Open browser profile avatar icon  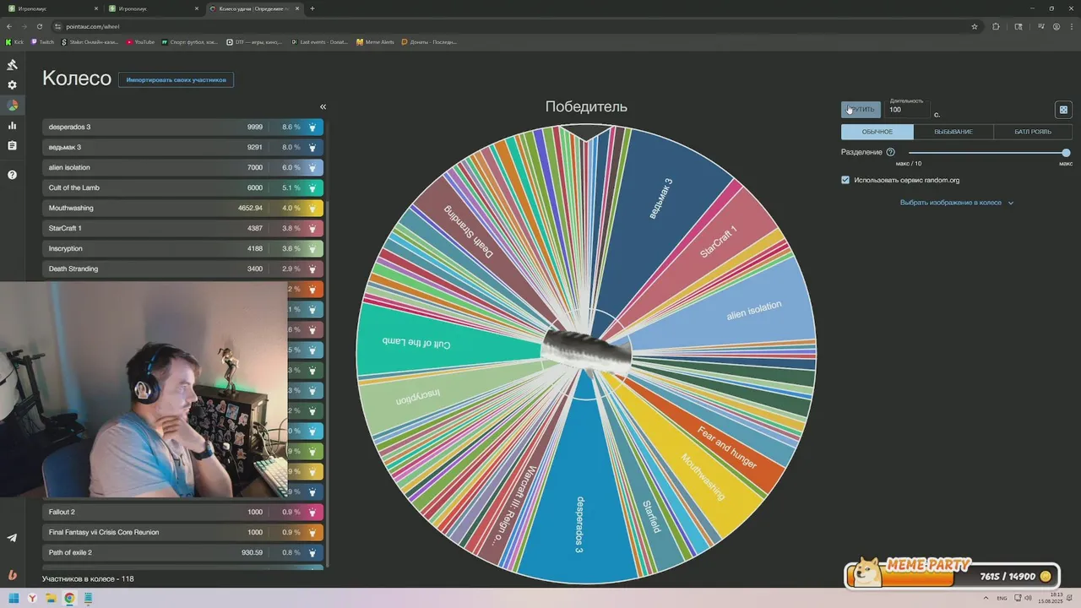(1057, 26)
